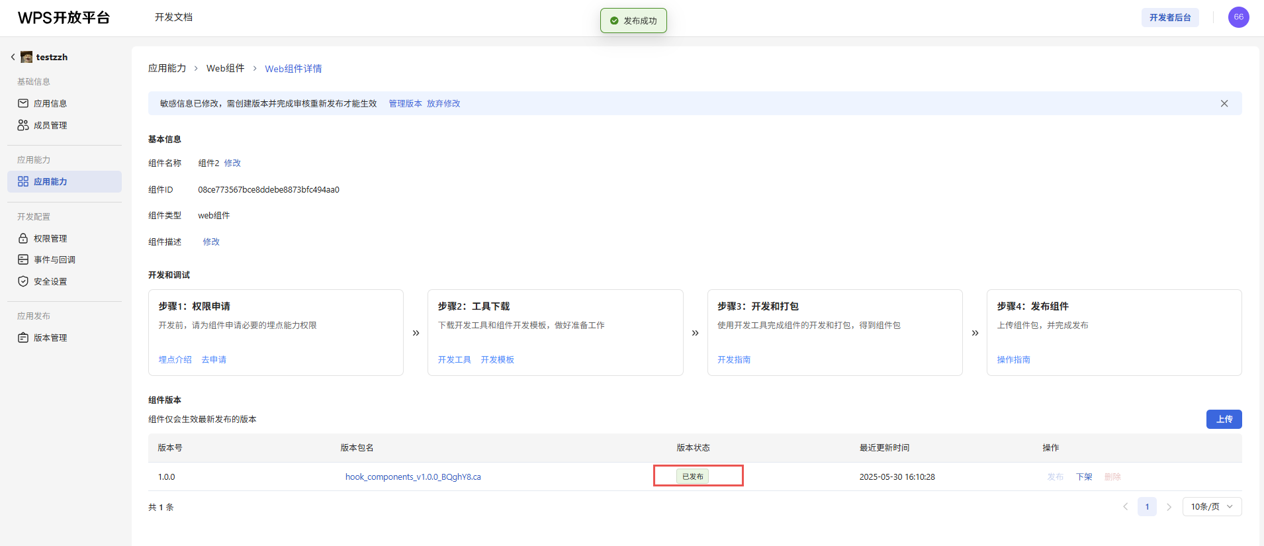Open the 应用信息 sidebar item
Screen dimensions: 1264x546
click(64, 103)
